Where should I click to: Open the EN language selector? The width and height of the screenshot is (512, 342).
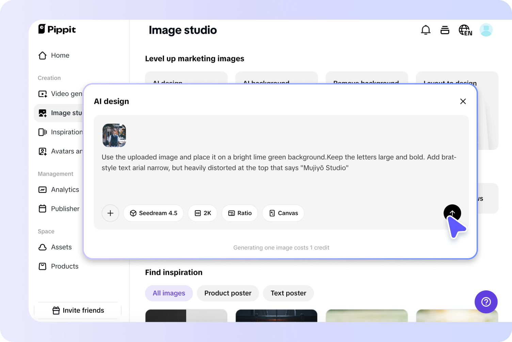pyautogui.click(x=465, y=30)
